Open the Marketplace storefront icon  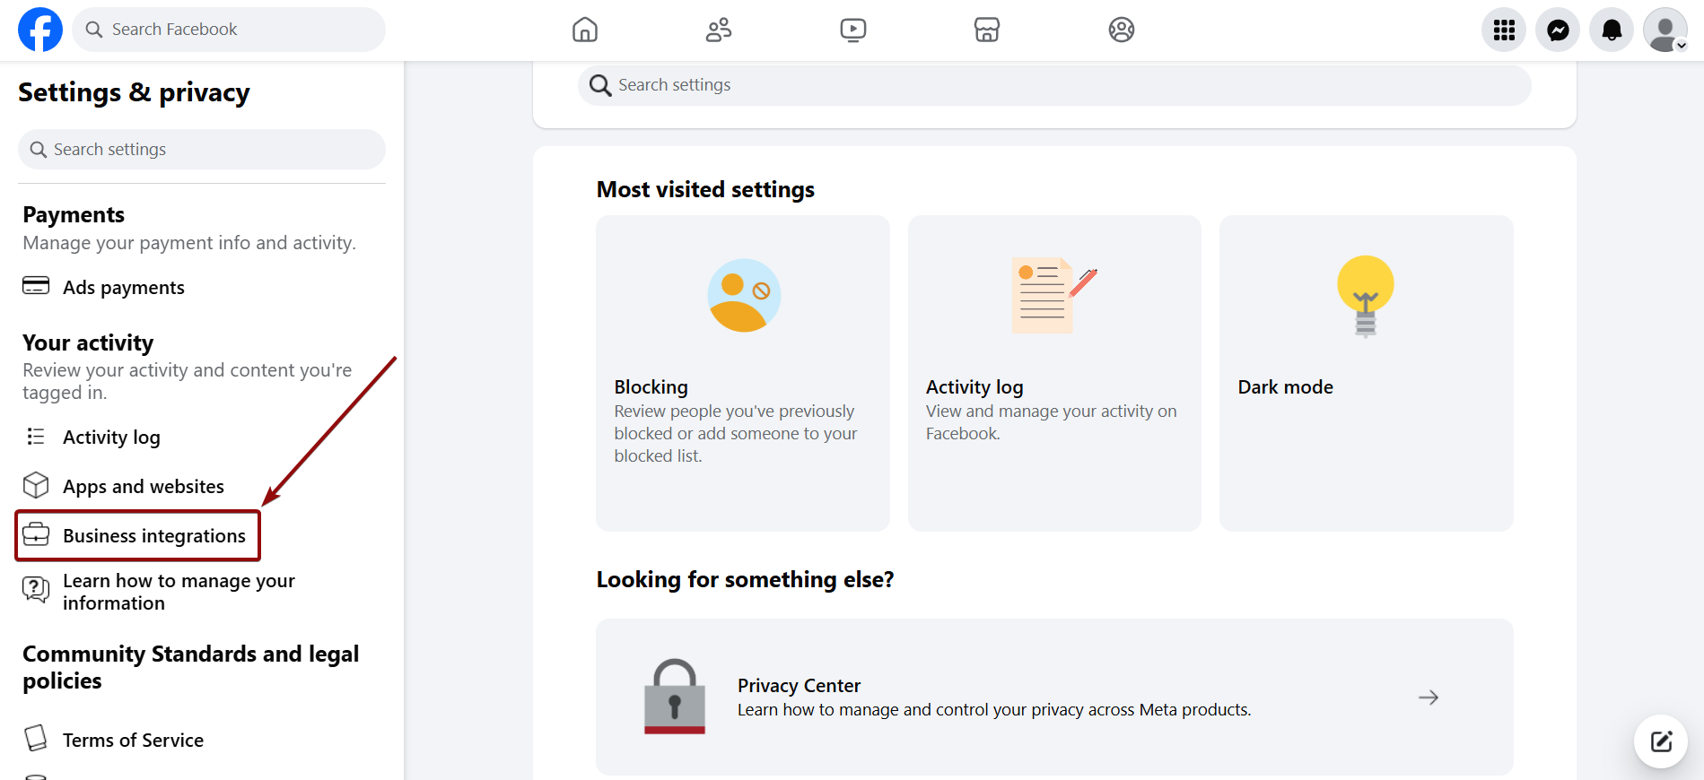pos(986,30)
